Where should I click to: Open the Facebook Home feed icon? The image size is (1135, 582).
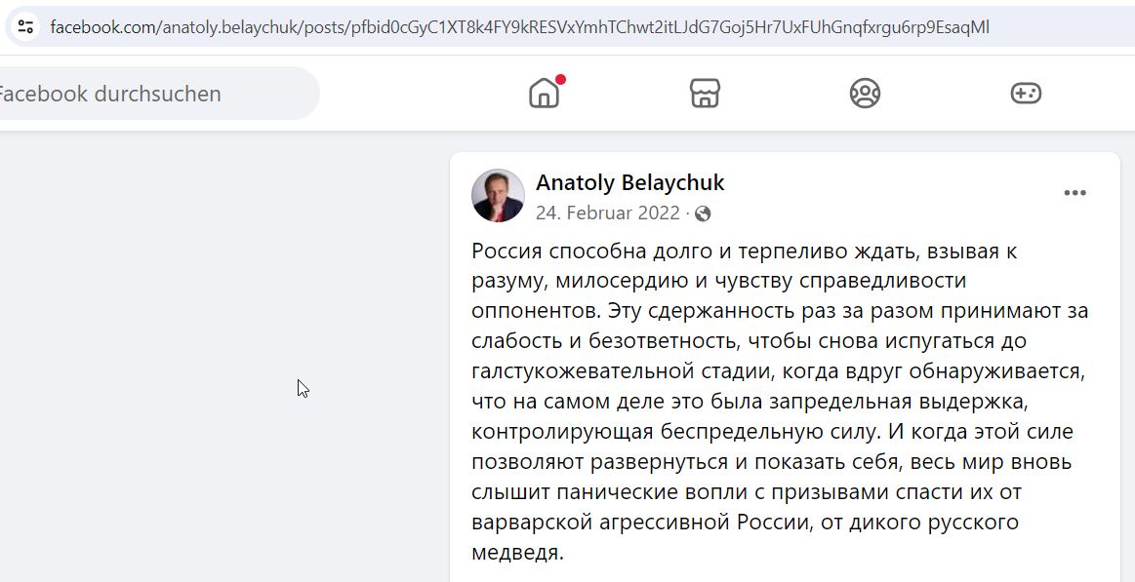click(x=545, y=94)
